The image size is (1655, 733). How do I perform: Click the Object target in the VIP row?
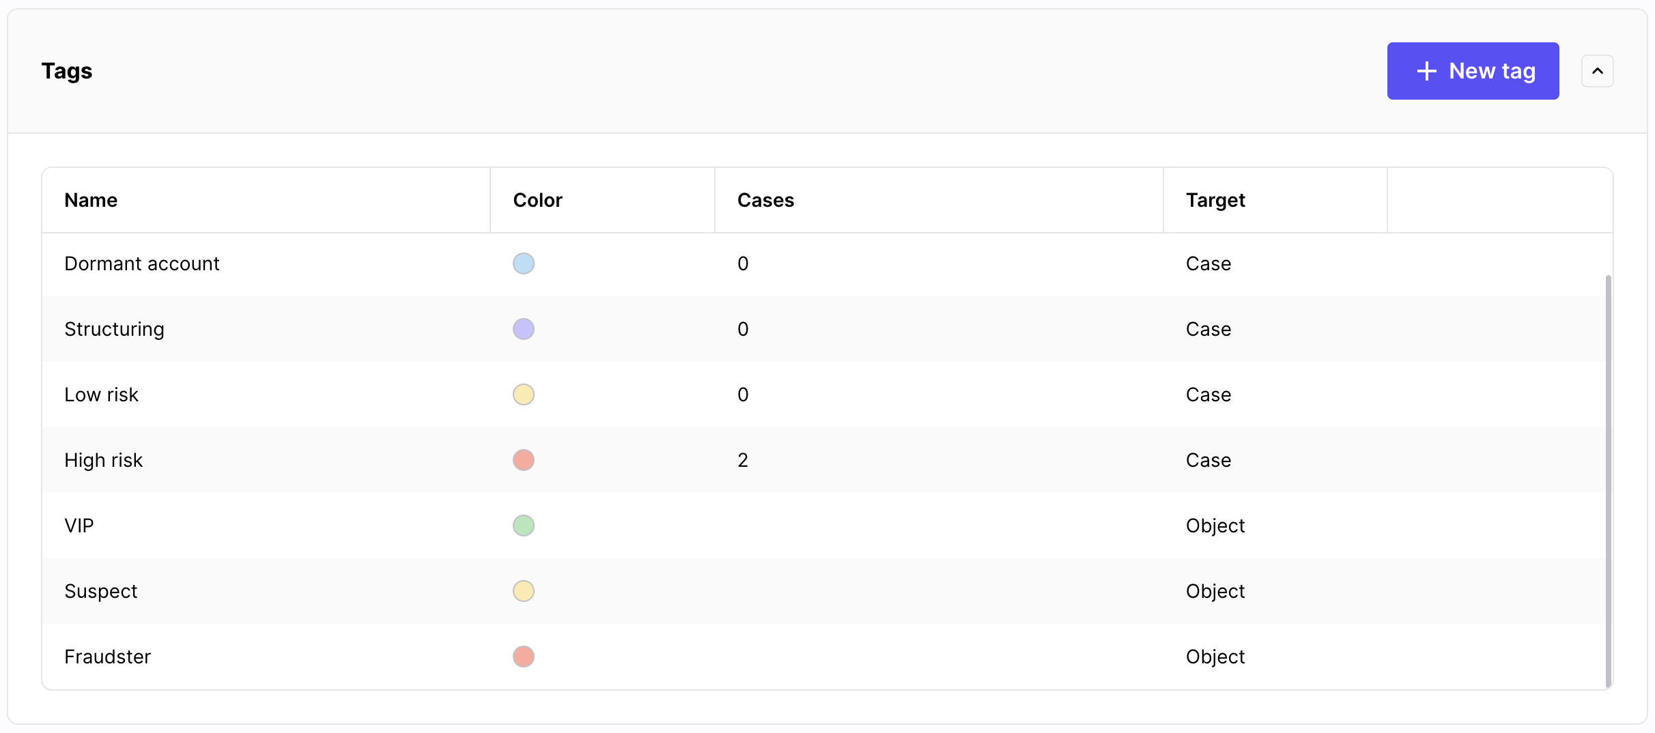coord(1215,526)
